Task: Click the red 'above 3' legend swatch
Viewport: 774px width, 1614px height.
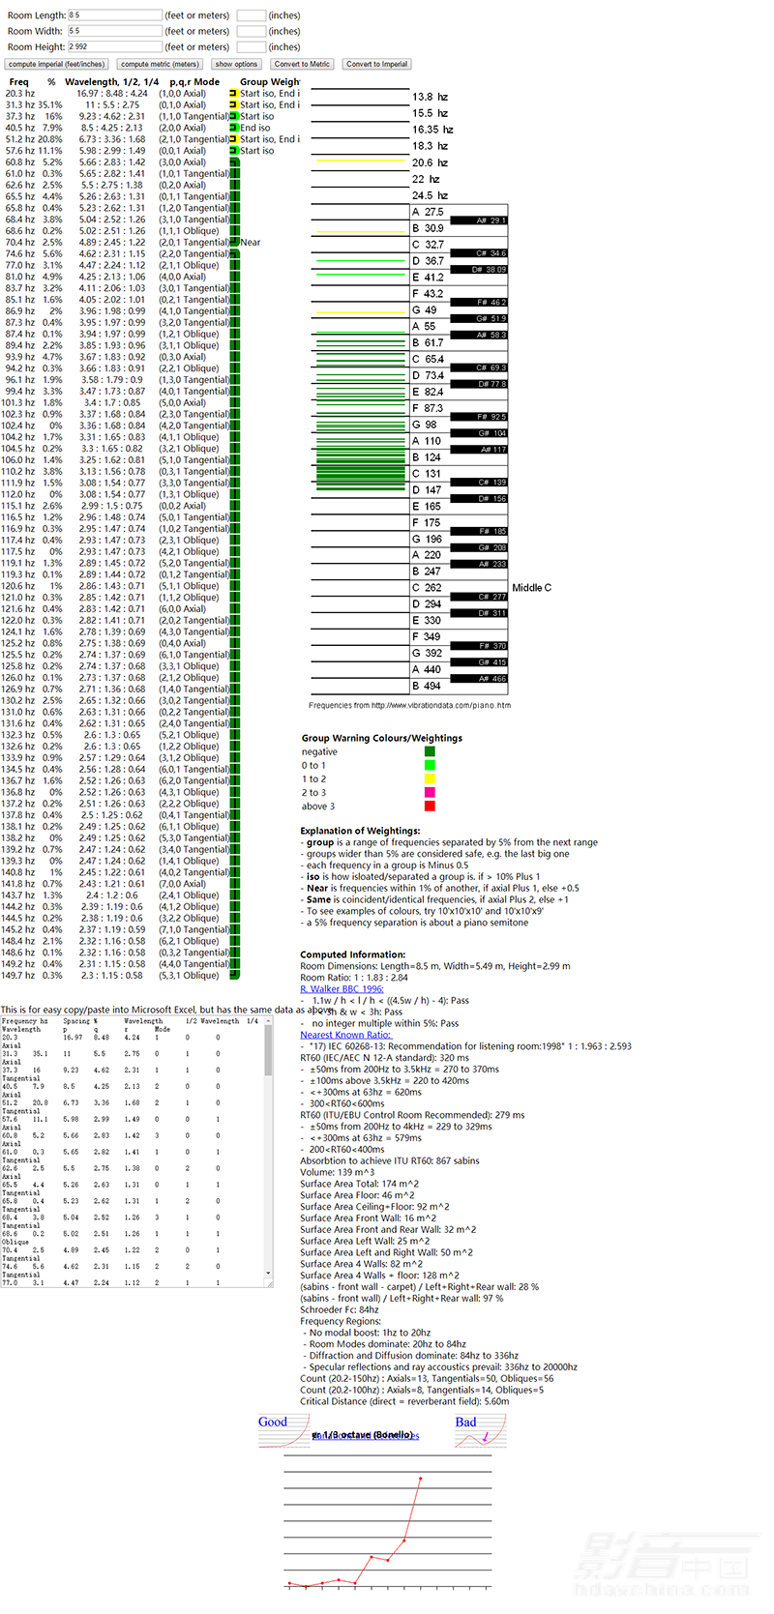Action: tap(430, 806)
